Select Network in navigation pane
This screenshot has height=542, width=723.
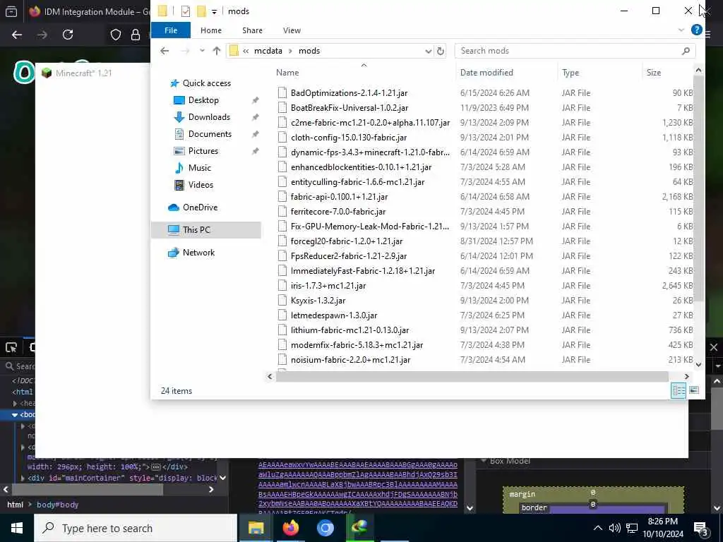[198, 253]
